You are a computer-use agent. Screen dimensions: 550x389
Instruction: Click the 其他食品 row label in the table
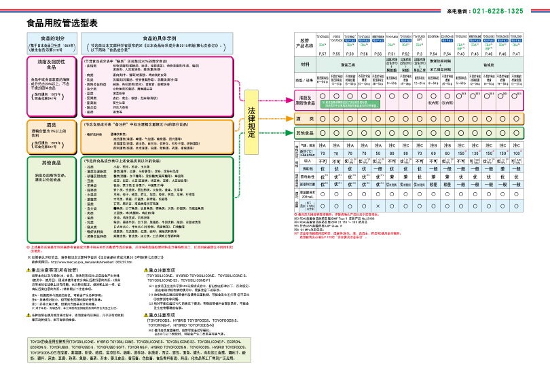click(x=305, y=133)
